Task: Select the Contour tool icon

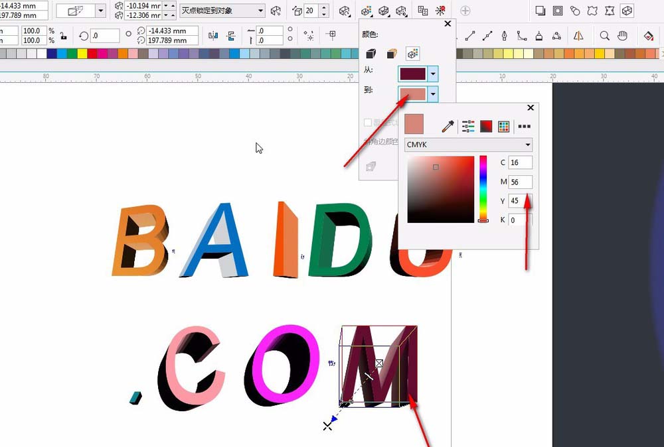Action: (x=558, y=11)
